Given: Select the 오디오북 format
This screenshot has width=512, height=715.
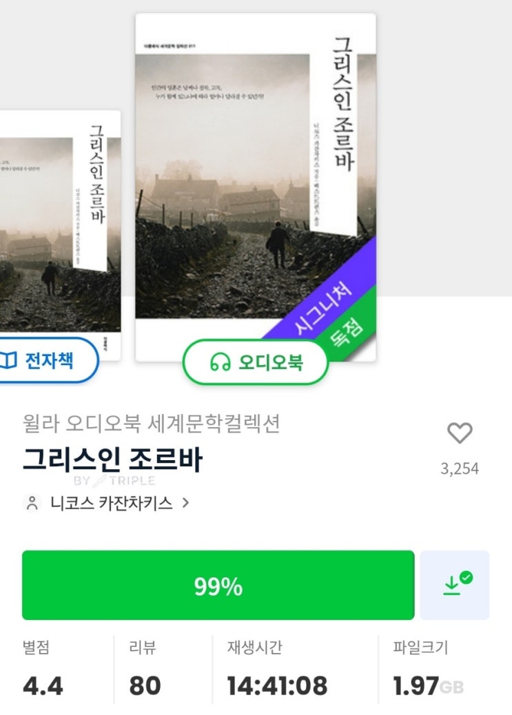Looking at the screenshot, I should (x=256, y=362).
